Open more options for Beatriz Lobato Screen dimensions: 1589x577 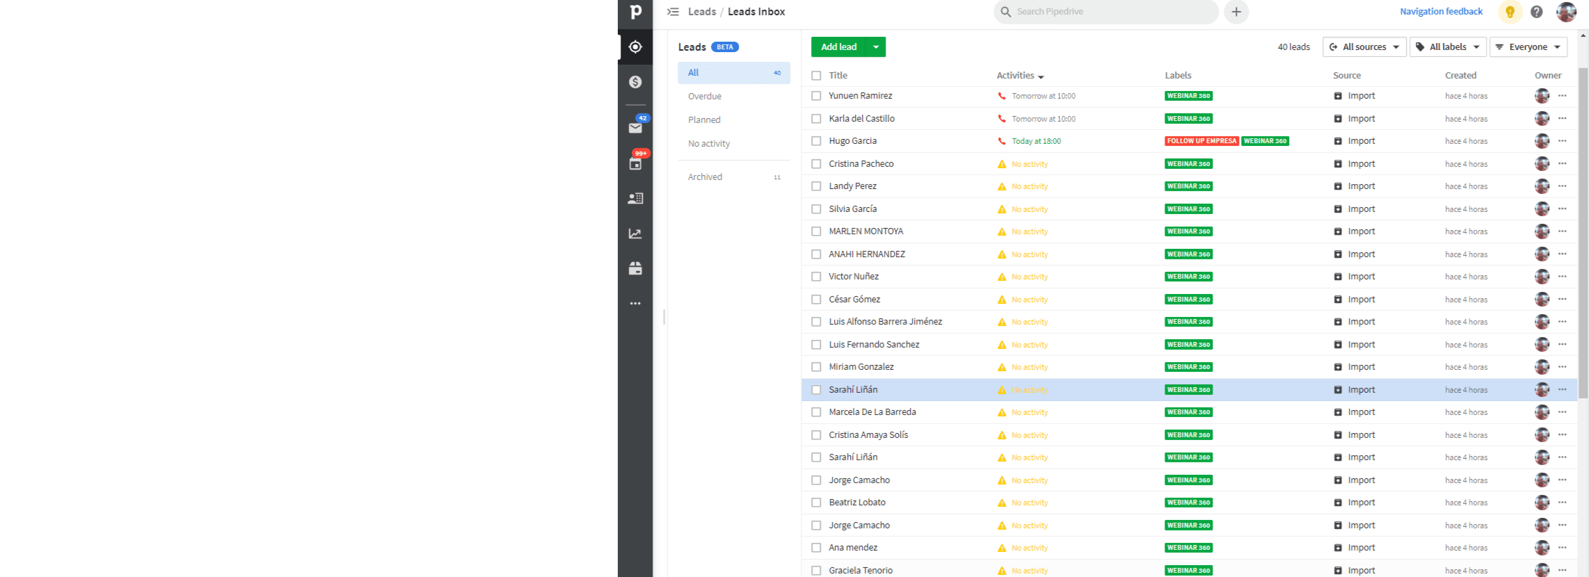pos(1563,503)
